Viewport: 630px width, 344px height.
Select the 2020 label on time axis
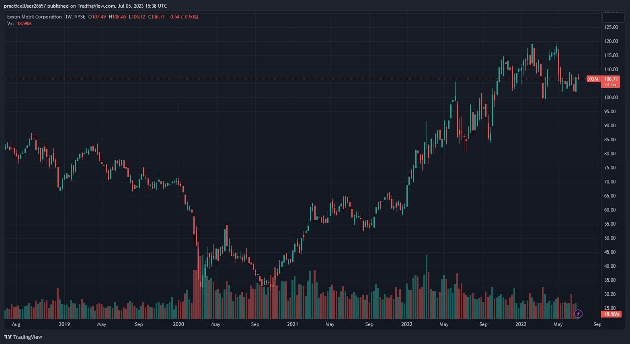coord(178,324)
